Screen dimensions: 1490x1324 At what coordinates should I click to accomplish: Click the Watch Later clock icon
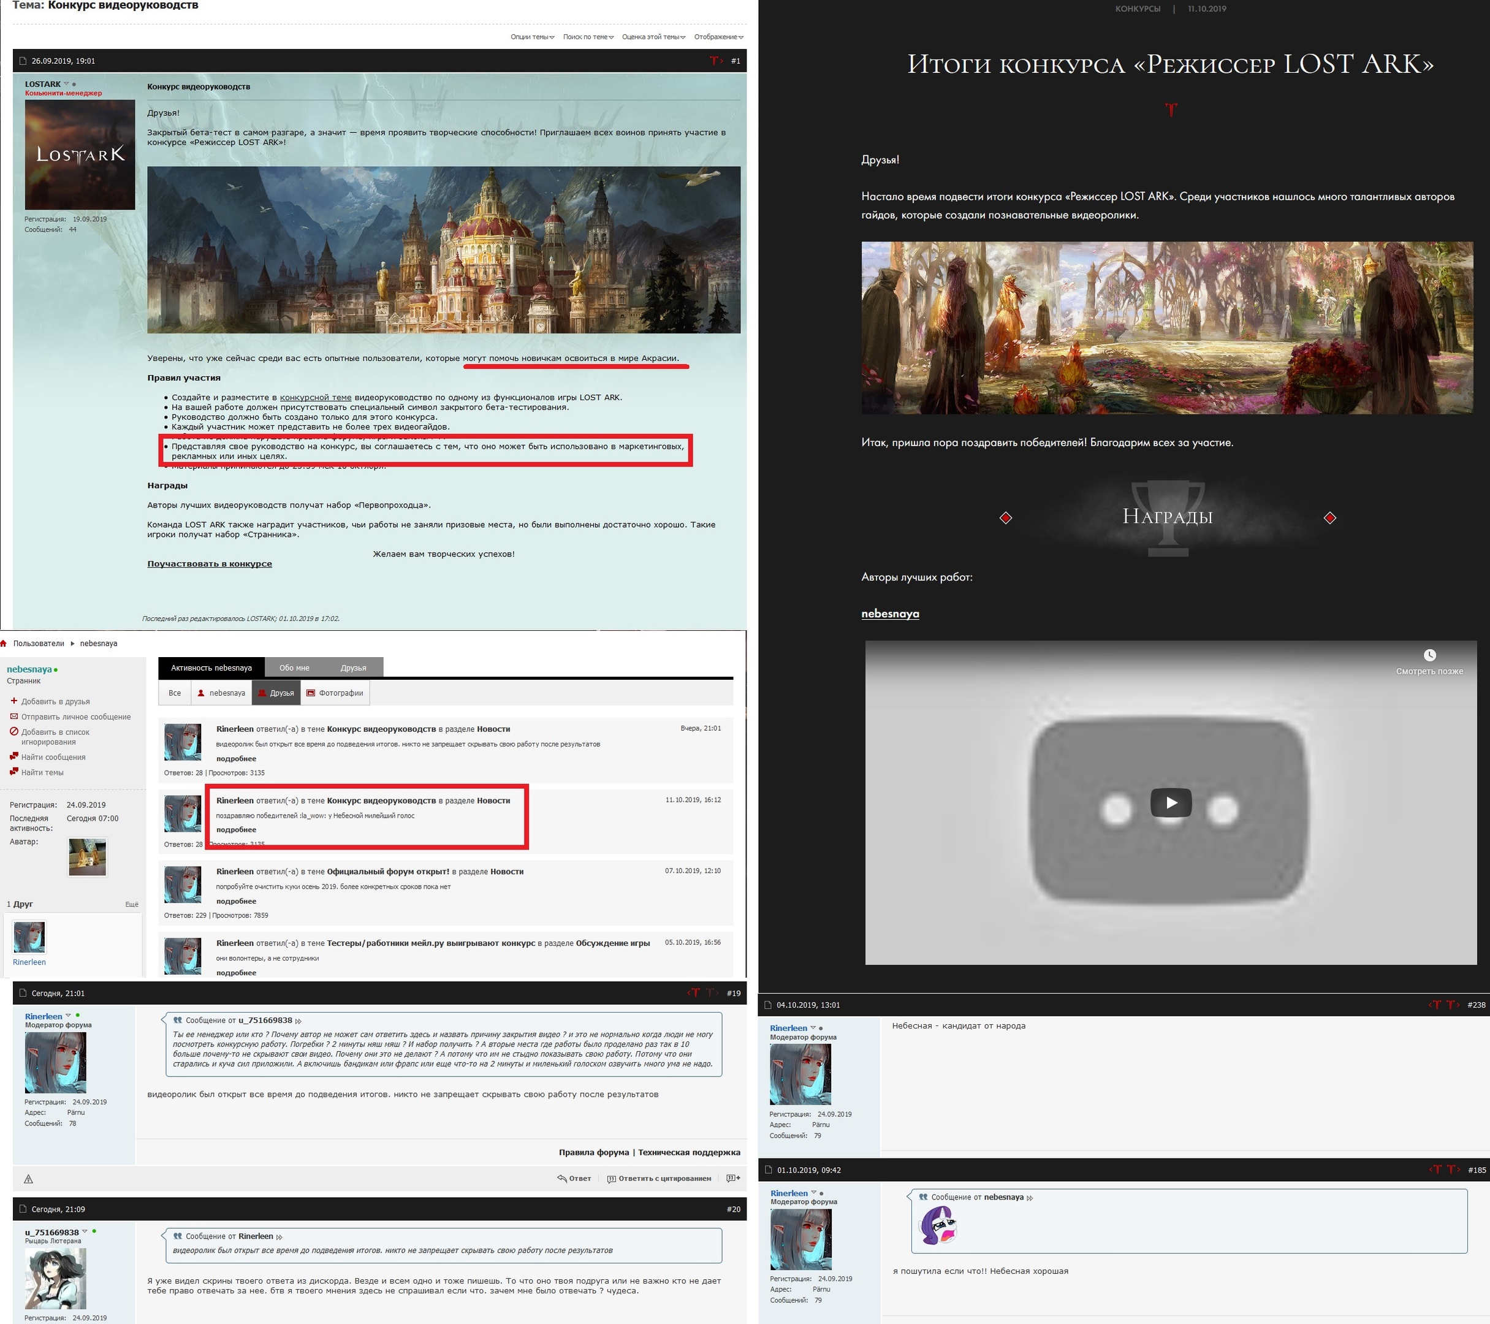pos(1429,655)
